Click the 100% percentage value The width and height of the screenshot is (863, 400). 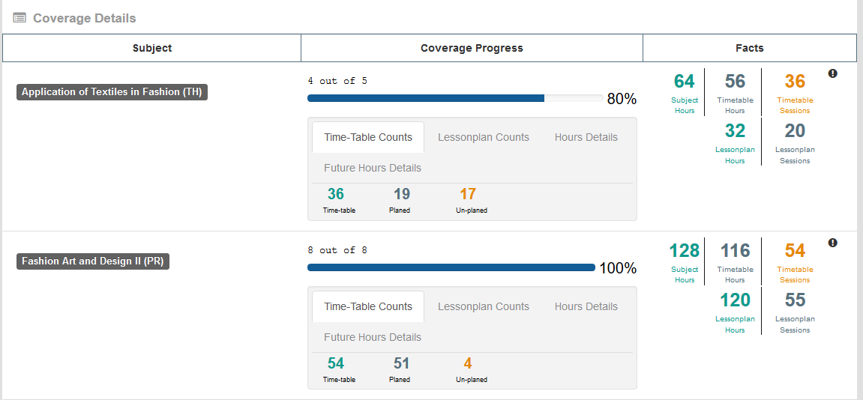[618, 268]
